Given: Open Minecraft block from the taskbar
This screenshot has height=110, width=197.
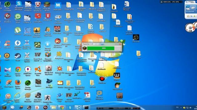Looking at the screenshot, I should pyautogui.click(x=4, y=107).
